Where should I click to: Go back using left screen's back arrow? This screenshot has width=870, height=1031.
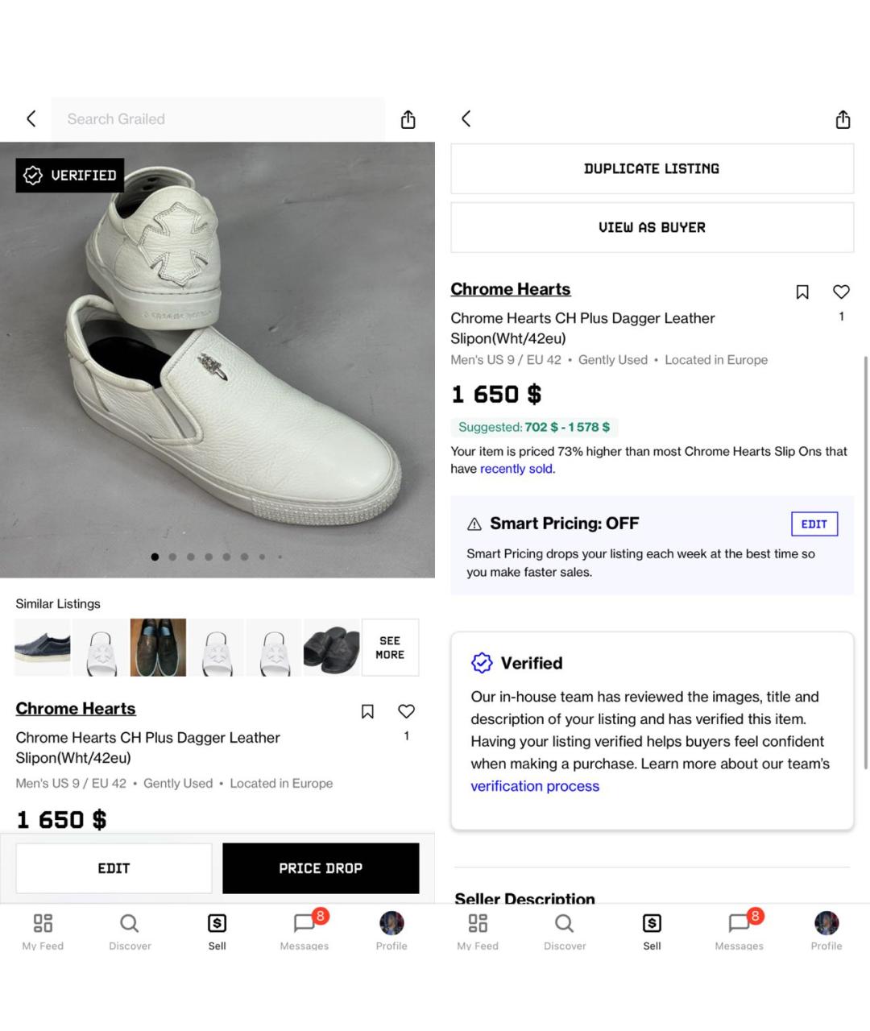click(x=31, y=119)
